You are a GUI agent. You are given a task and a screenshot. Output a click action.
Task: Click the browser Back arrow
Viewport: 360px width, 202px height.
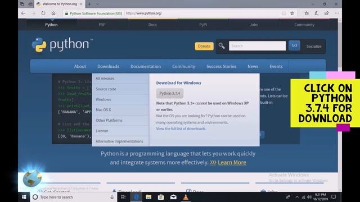23,13
